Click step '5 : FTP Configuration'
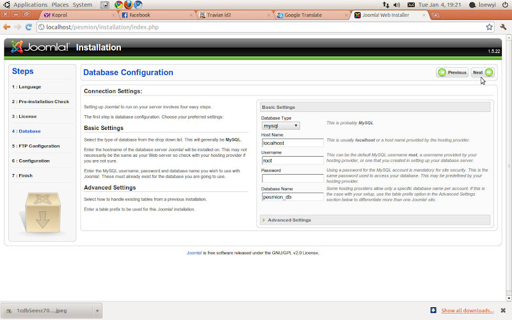Image resolution: width=512 pixels, height=320 pixels. (36, 146)
